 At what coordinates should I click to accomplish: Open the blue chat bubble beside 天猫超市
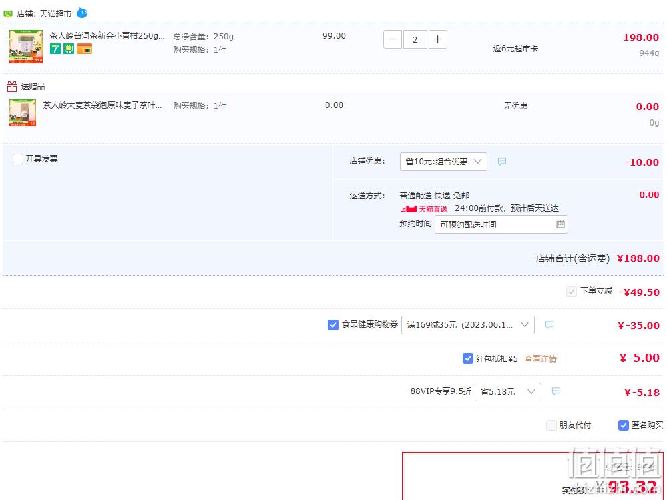(x=82, y=13)
